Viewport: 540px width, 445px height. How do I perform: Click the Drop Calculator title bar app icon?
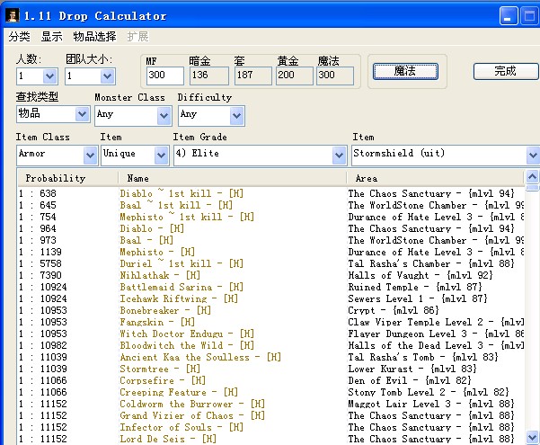(13, 15)
